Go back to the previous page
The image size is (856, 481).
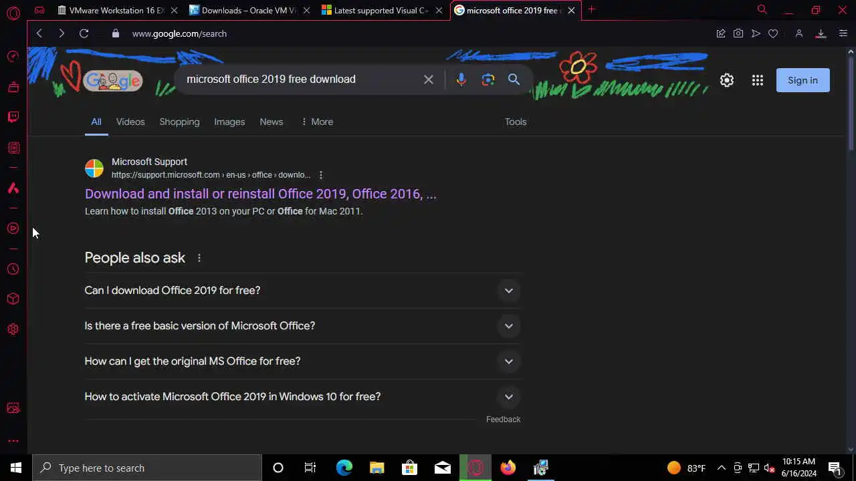pyautogui.click(x=39, y=33)
